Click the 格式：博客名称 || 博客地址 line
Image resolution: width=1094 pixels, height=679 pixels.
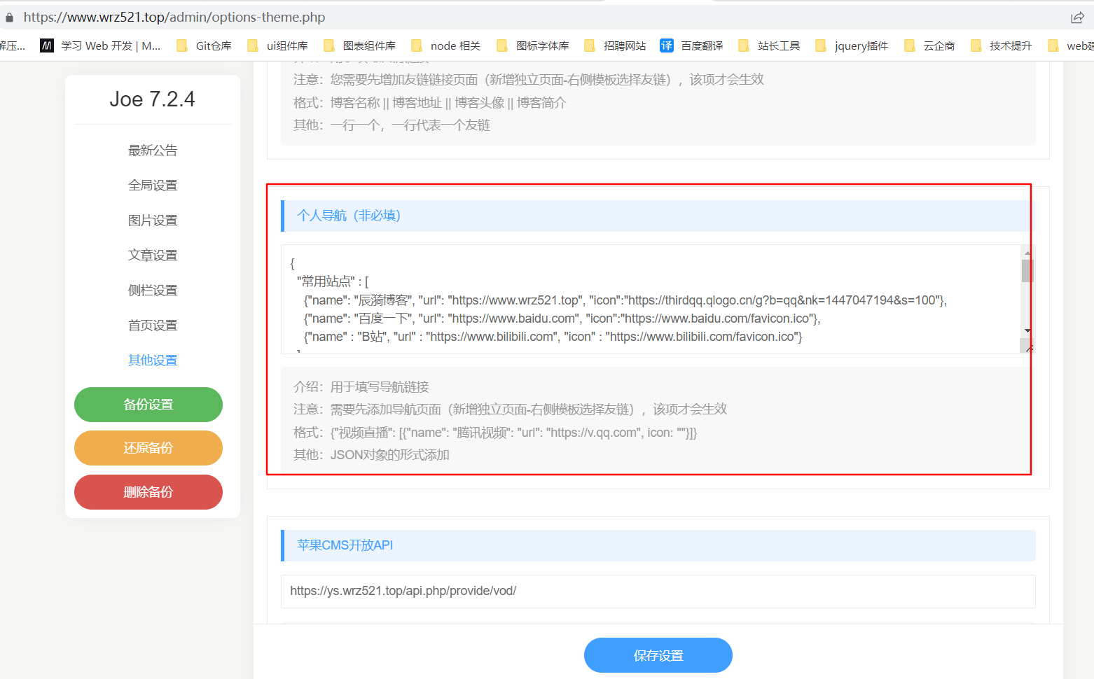(x=430, y=103)
